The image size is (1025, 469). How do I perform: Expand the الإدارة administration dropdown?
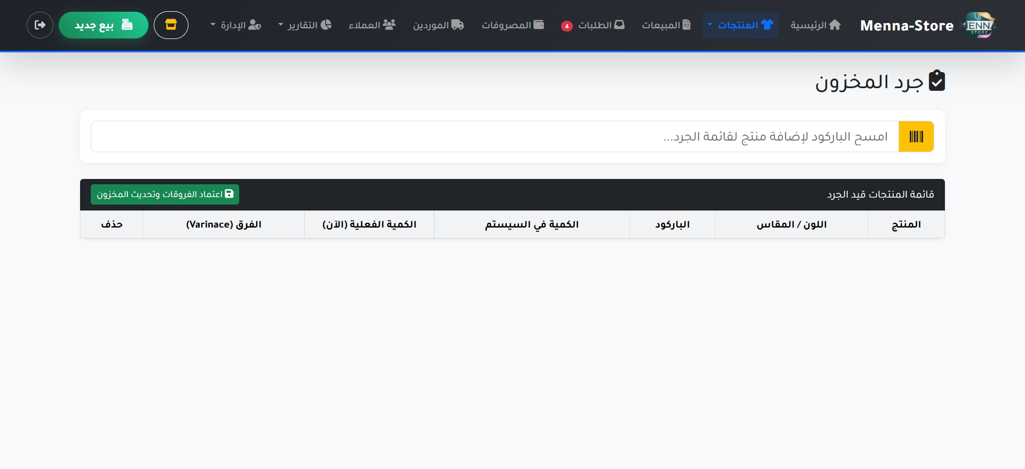tap(235, 25)
